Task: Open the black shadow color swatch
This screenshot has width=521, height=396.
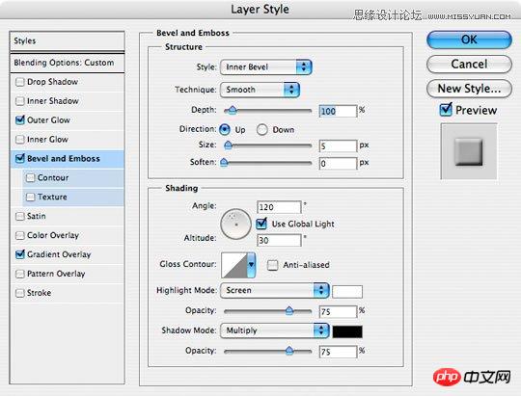Action: point(347,331)
